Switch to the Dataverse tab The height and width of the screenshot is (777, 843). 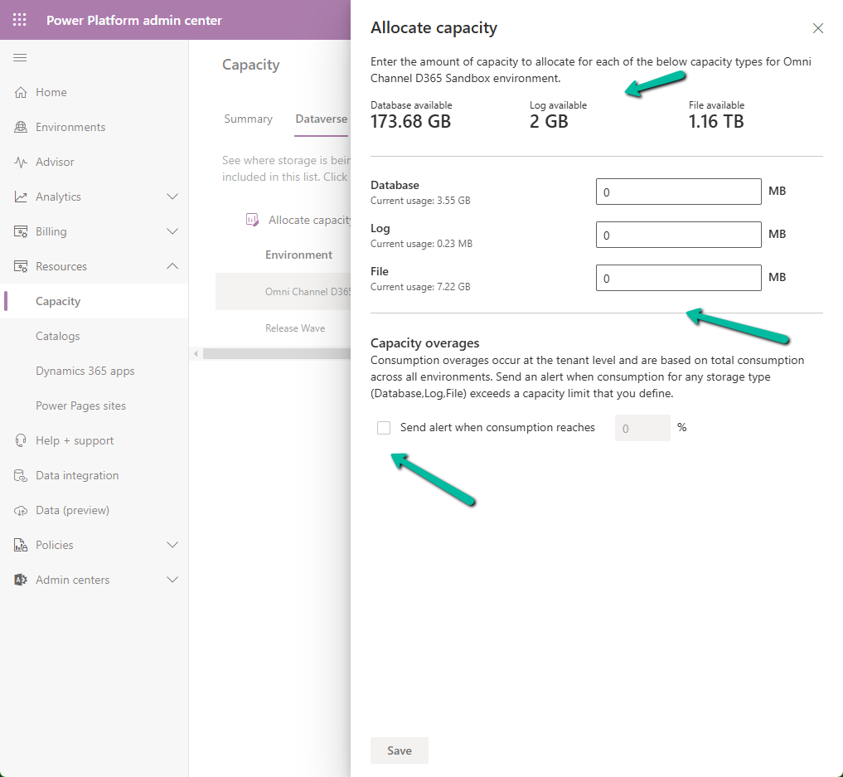point(322,119)
